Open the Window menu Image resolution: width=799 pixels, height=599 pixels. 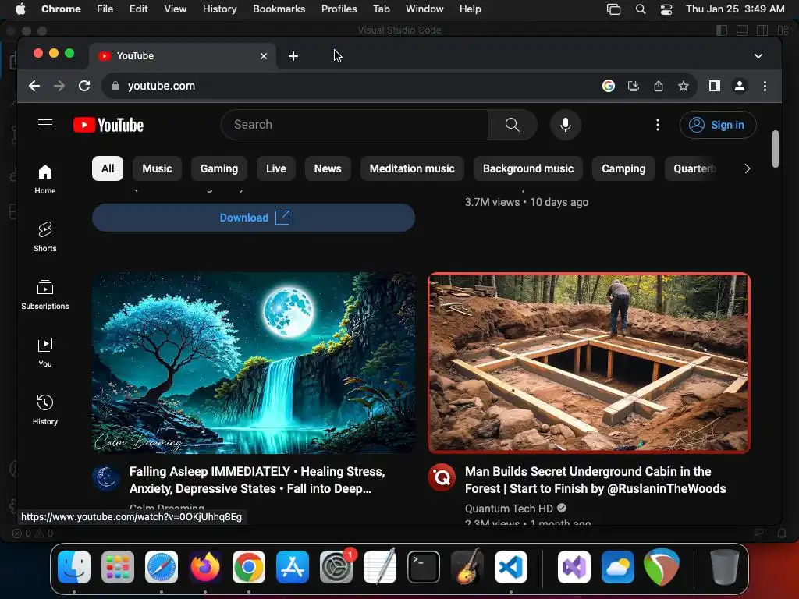pyautogui.click(x=424, y=9)
